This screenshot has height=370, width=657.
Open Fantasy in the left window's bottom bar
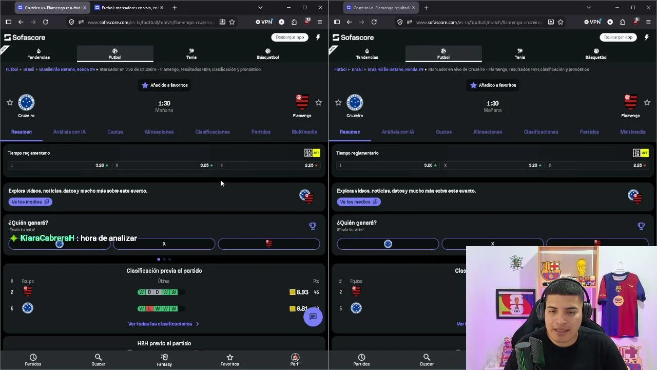pyautogui.click(x=164, y=360)
